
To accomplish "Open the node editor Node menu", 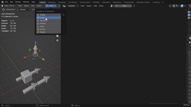I will pos(101,6).
